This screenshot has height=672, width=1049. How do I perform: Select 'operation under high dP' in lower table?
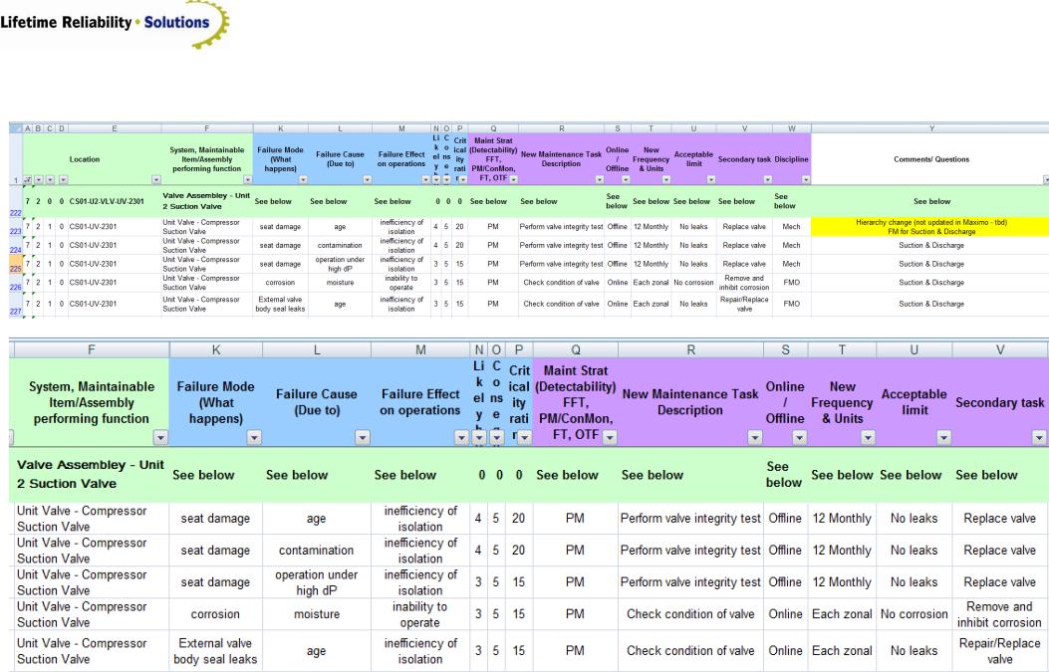point(317,582)
